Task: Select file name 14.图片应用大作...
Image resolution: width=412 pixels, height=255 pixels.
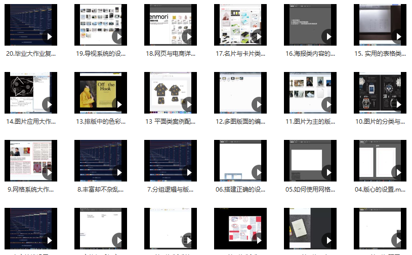Action: click(x=31, y=122)
